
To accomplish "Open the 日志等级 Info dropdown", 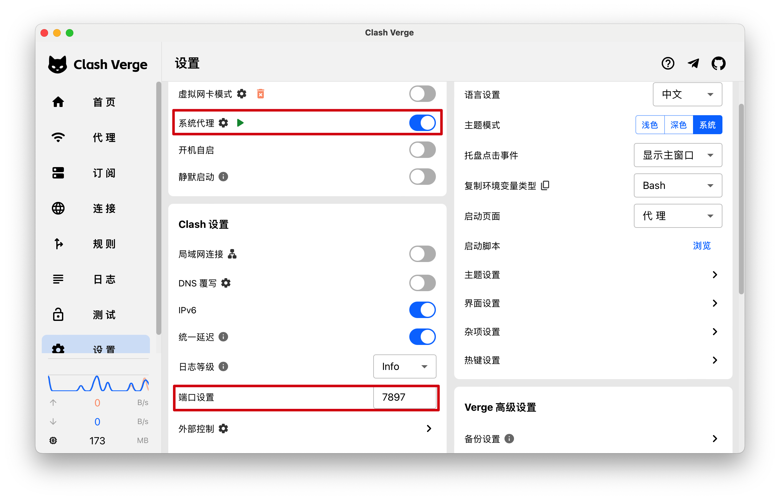I will [404, 366].
